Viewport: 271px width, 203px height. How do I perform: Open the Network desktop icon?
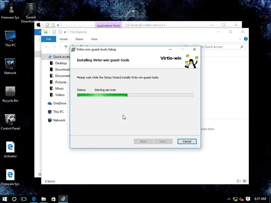[10, 66]
